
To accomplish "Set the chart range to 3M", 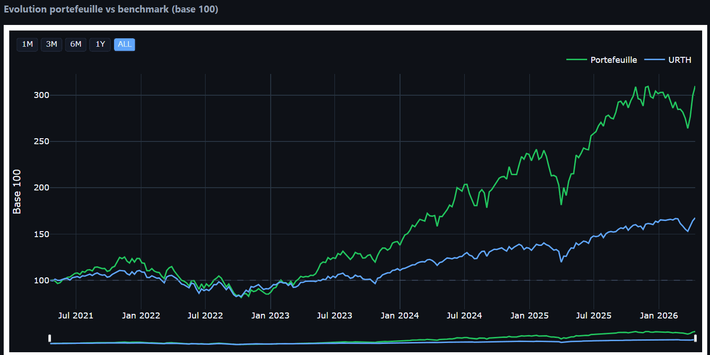I will tap(51, 44).
